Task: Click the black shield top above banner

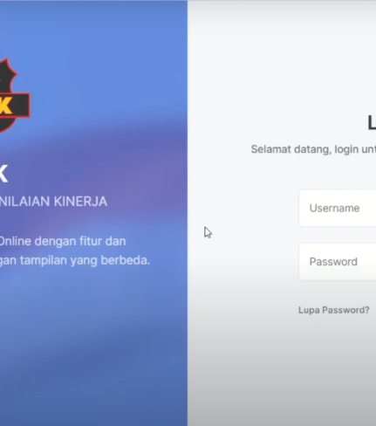Action: (7, 75)
